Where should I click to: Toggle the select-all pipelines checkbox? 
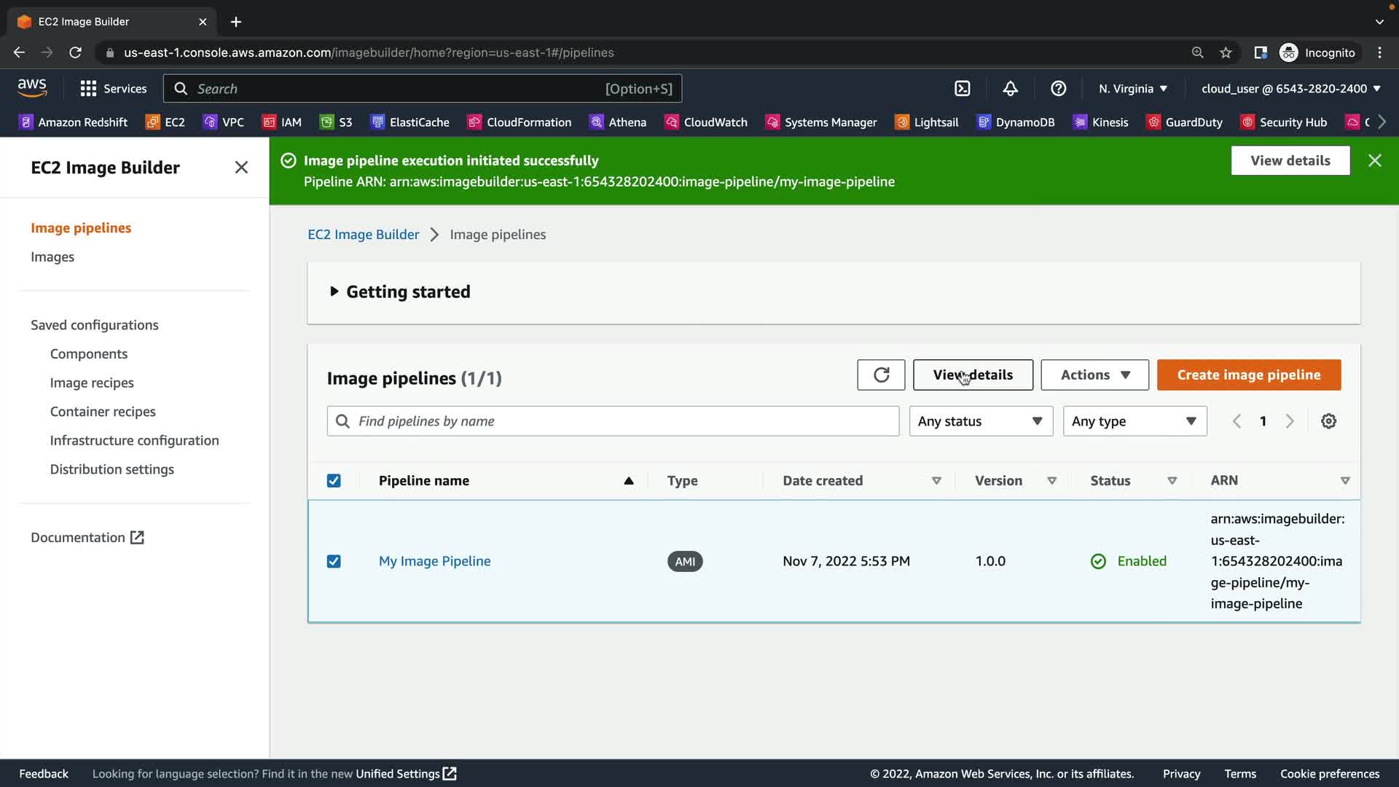(x=334, y=481)
